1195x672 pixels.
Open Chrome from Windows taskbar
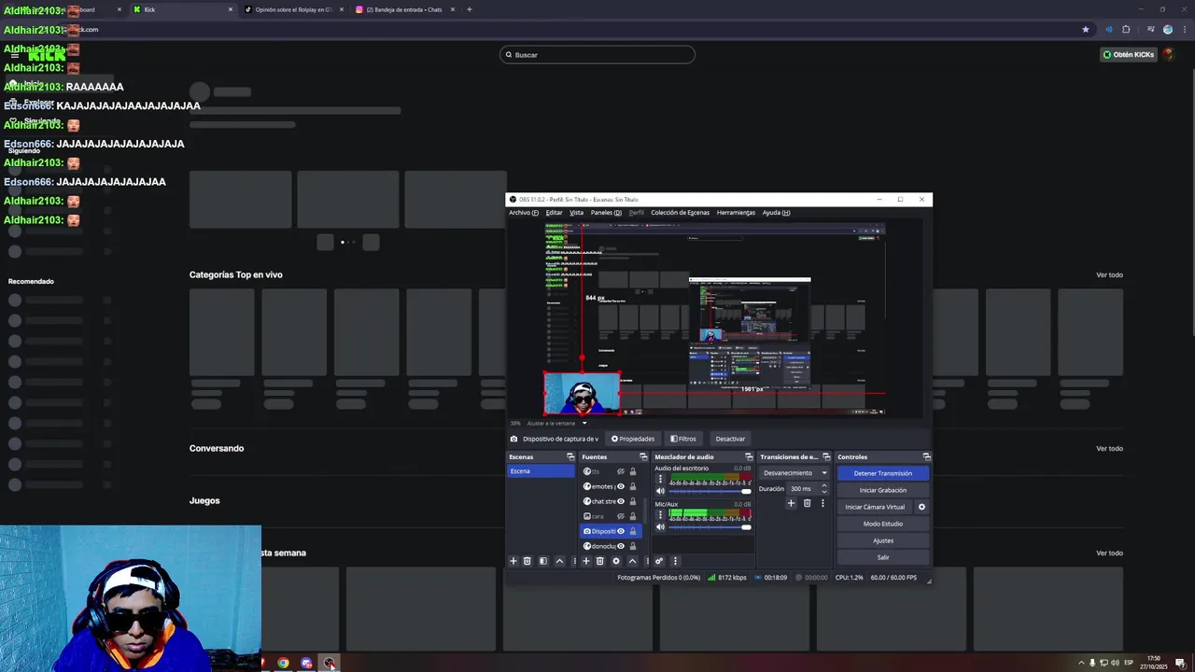click(x=283, y=663)
